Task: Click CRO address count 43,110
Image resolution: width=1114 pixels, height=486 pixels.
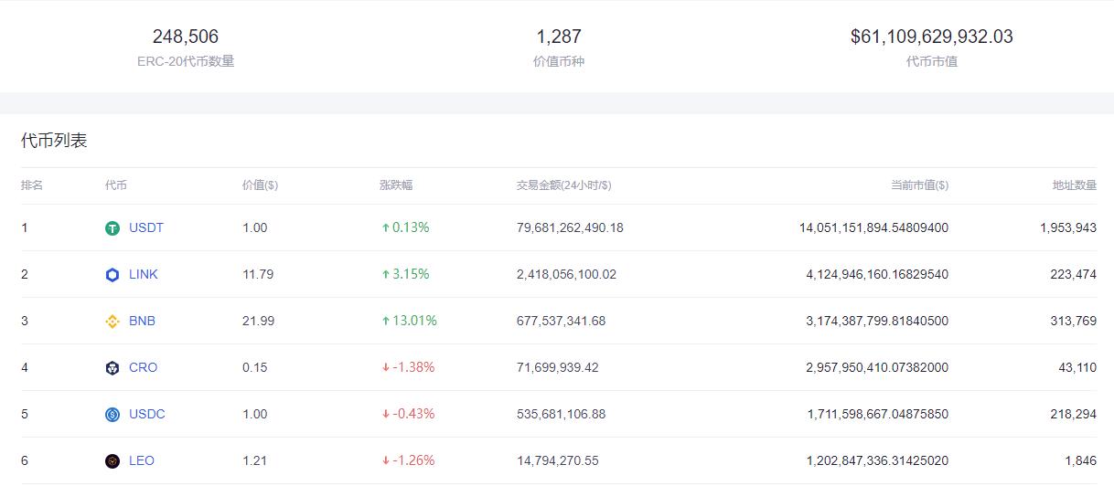Action: 1077,367
